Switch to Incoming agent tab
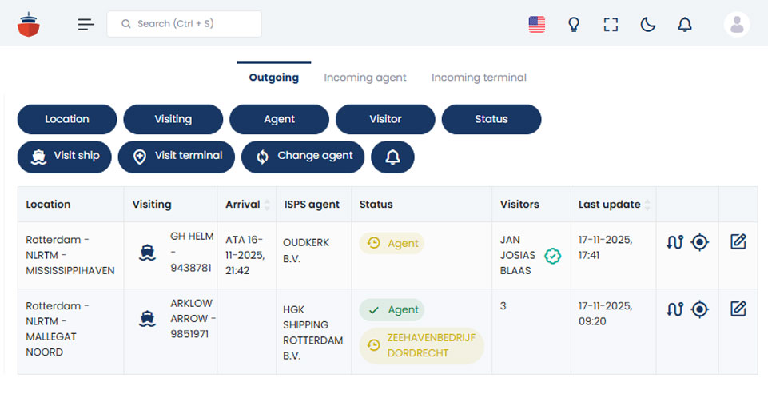The image size is (768, 418). tap(364, 78)
